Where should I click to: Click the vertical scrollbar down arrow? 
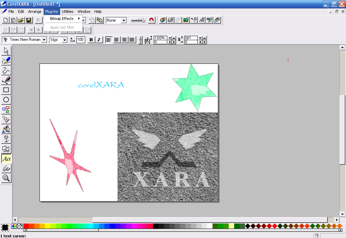click(342, 214)
